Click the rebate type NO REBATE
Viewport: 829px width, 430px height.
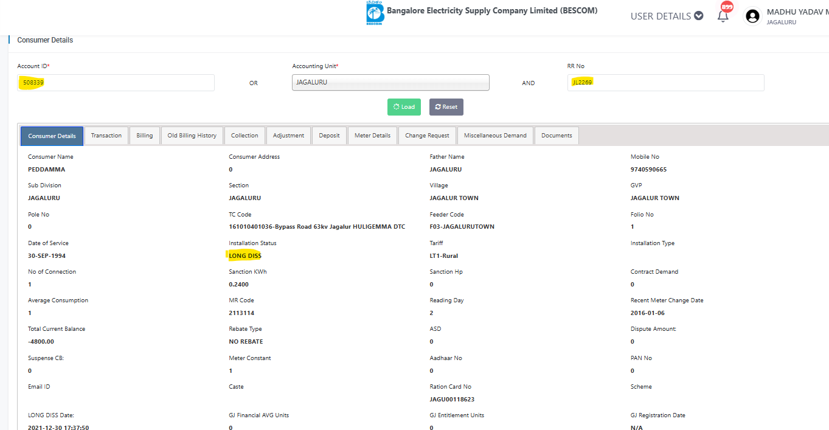point(246,342)
